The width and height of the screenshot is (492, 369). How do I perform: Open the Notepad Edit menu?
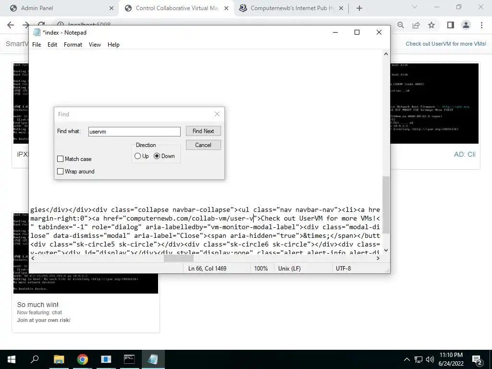pos(52,45)
